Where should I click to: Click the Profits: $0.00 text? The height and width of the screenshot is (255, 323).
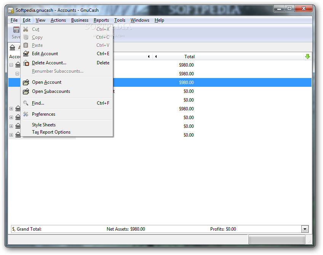223,229
